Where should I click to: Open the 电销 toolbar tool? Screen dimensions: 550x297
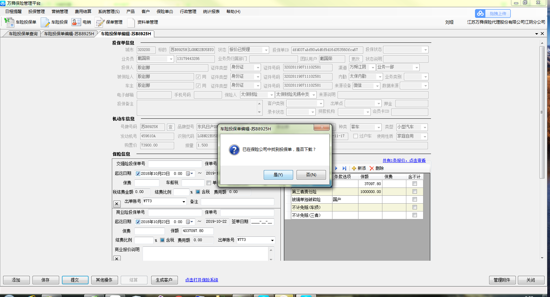click(x=76, y=22)
